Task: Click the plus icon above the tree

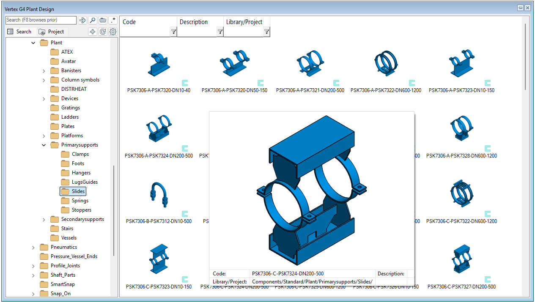Action: [93, 31]
